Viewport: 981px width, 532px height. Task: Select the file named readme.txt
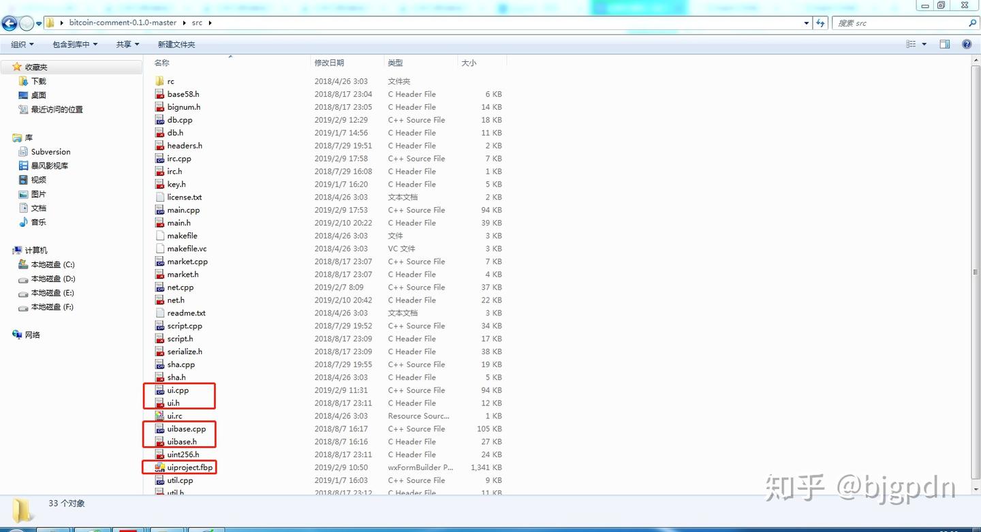pos(187,313)
